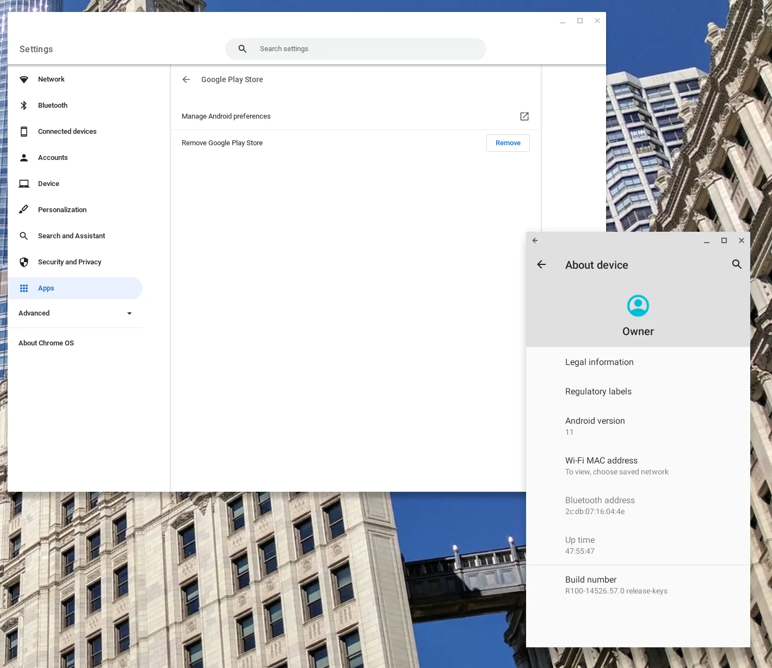Viewport: 772px width, 668px height.
Task: Open About Chrome OS
Action: click(46, 343)
